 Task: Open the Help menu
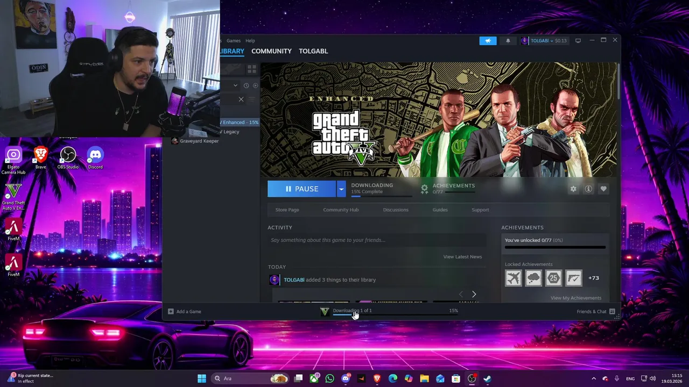point(250,41)
